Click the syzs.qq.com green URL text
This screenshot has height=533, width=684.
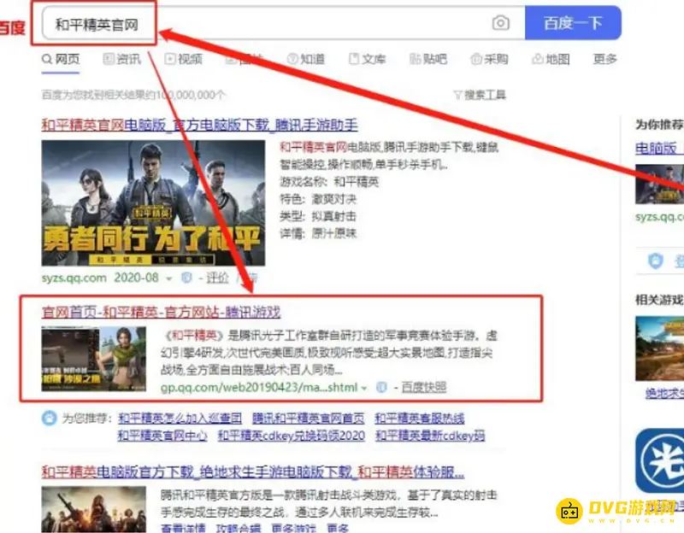click(74, 278)
